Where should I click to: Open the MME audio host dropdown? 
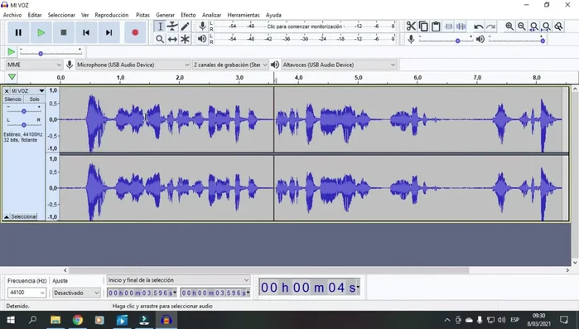[x=34, y=65]
